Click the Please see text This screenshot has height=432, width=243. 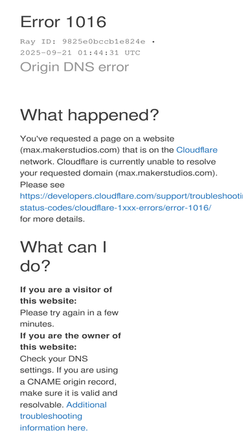(42, 185)
